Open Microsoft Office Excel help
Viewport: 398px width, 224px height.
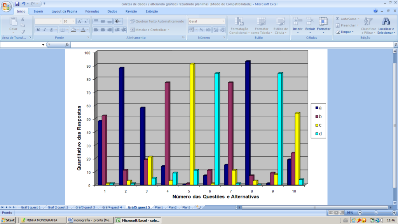coord(375,11)
